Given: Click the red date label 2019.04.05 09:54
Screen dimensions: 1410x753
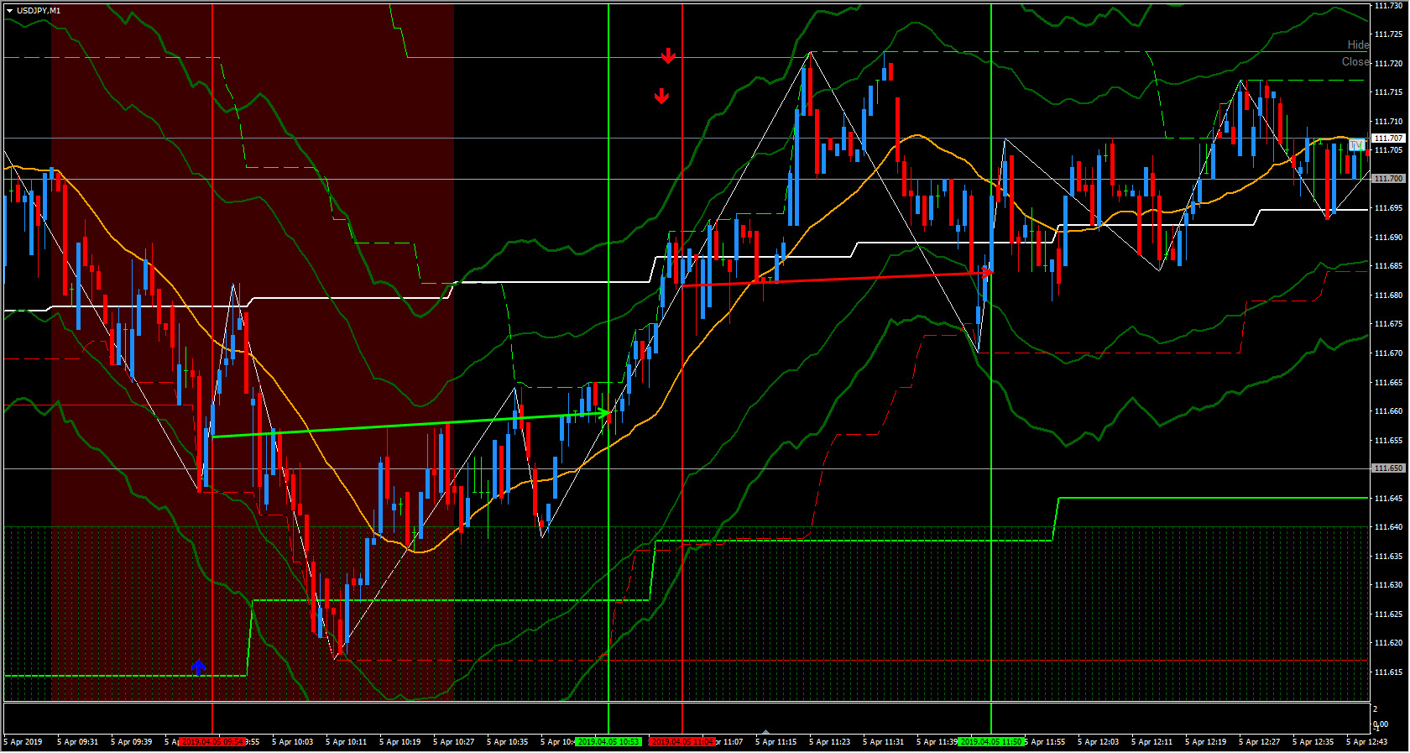Looking at the screenshot, I should pyautogui.click(x=212, y=742).
